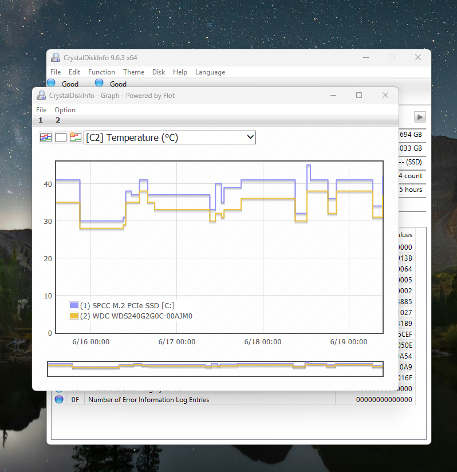457x472 pixels.
Task: Open the Graph window File menu
Action: (x=41, y=110)
